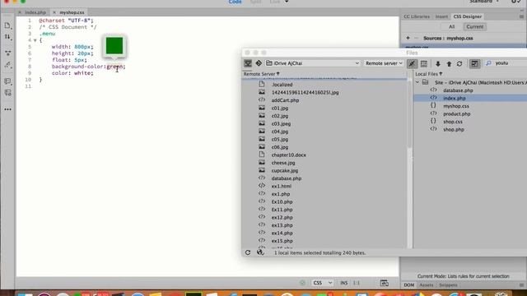Select Code view button

click(x=235, y=2)
